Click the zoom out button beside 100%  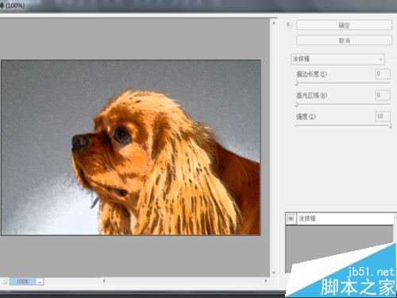[5, 281]
